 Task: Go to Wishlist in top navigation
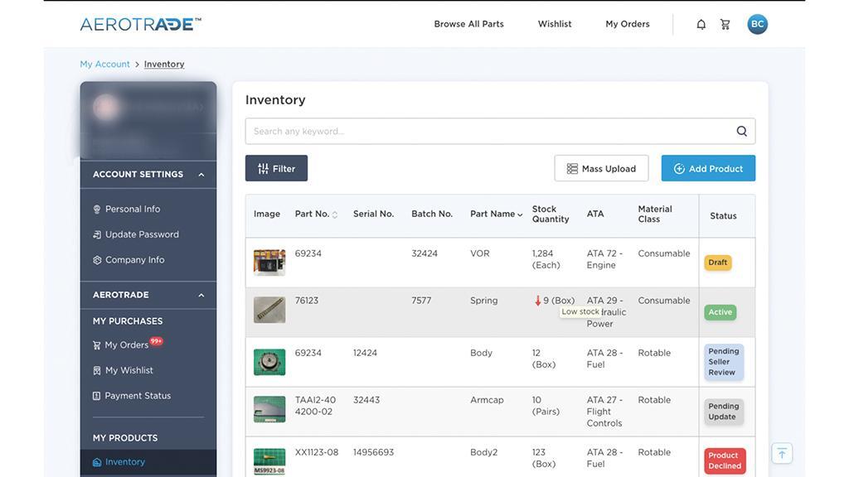click(x=555, y=24)
